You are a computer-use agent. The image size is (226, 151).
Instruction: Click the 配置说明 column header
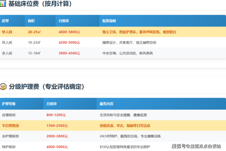coord(109,21)
